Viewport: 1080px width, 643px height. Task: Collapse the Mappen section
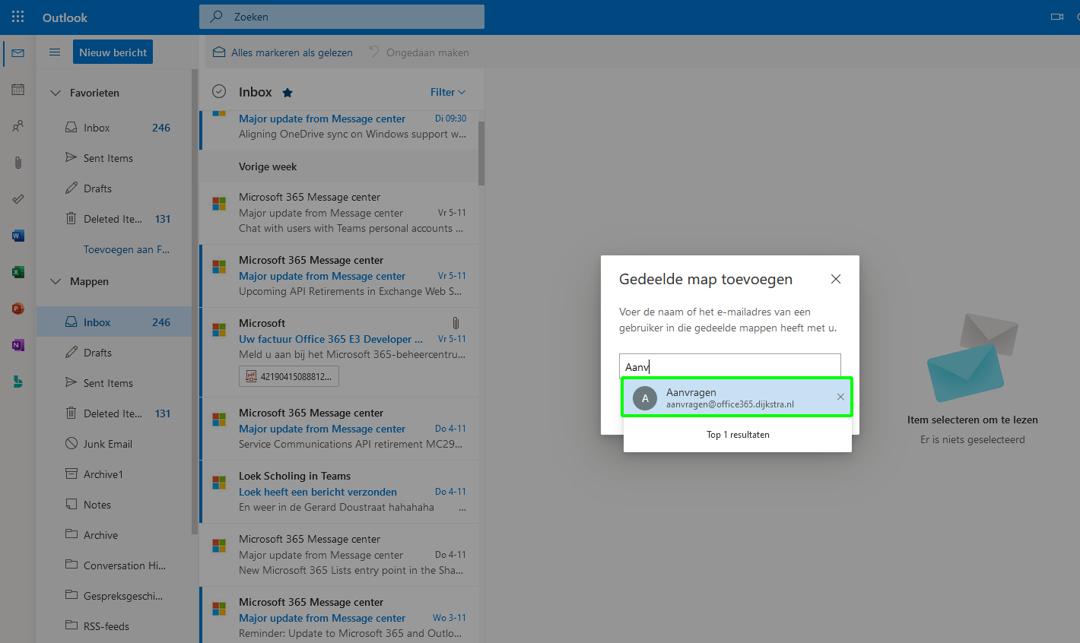pyautogui.click(x=55, y=281)
